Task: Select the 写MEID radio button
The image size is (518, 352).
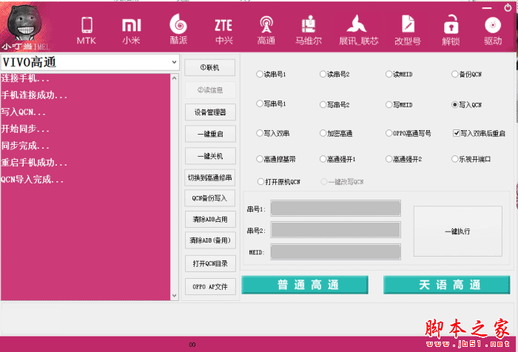Action: tap(388, 105)
